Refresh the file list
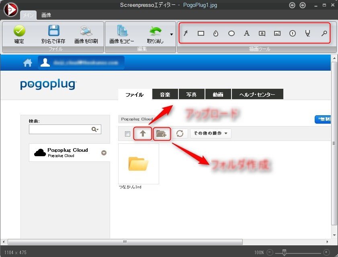This screenshot has height=257, width=338. (x=180, y=134)
